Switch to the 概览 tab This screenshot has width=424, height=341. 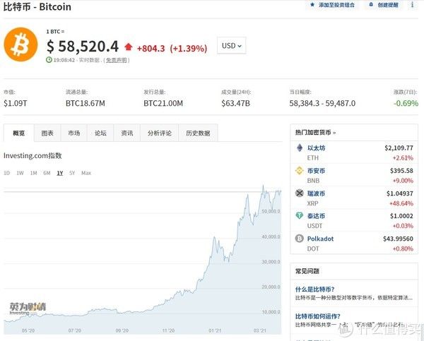(x=19, y=133)
